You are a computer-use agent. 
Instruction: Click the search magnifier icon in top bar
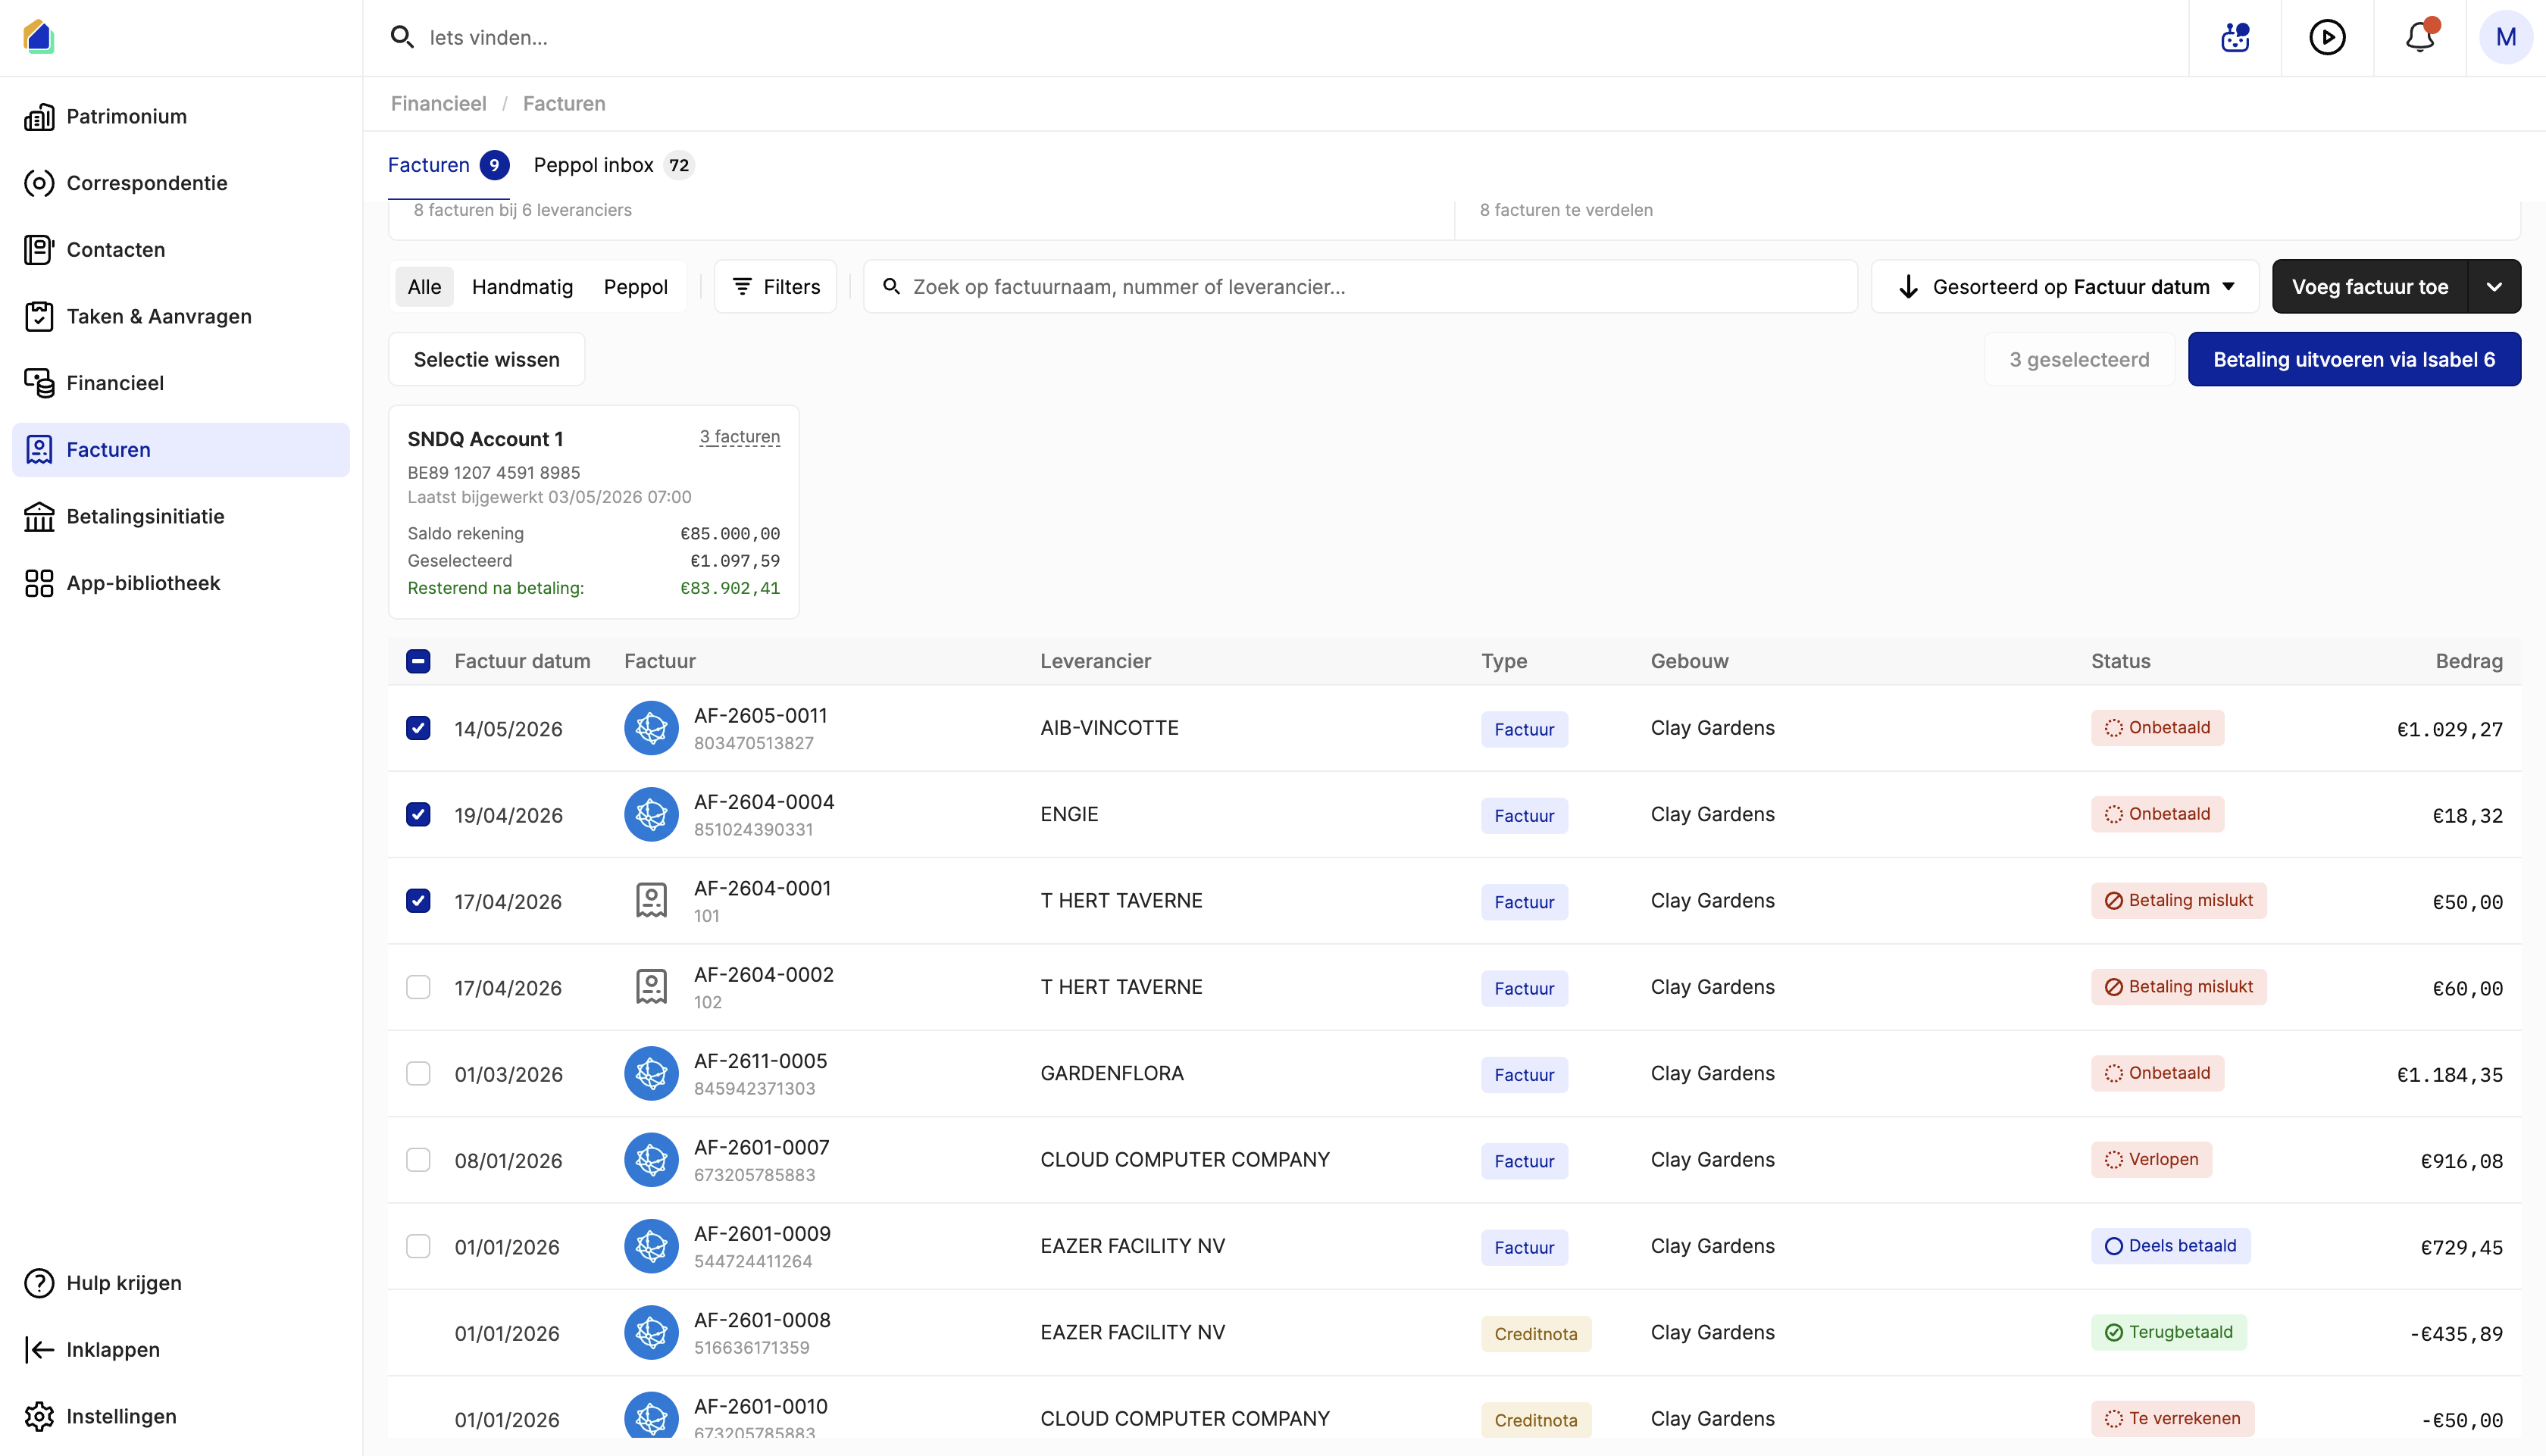402,37
